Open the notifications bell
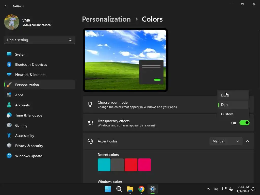Viewport: 260px width, 195px height. pyautogui.click(x=253, y=189)
